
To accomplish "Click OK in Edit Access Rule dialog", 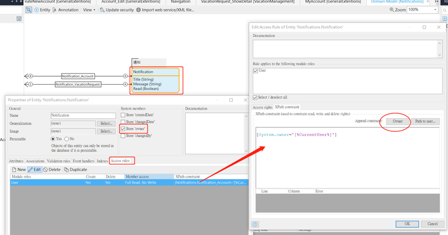I will 407,224.
